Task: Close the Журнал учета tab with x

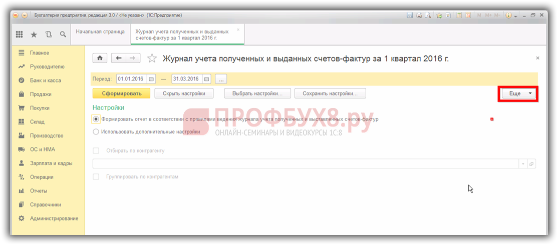Action: [x=238, y=29]
